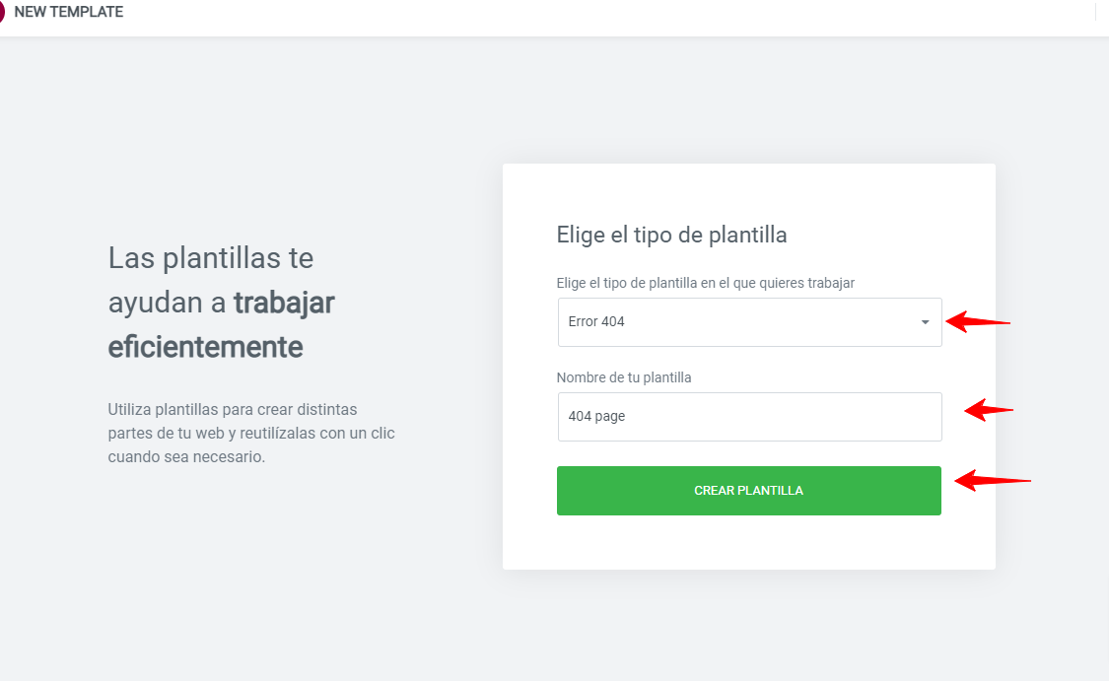
Task: Click the word 'reutilízalas' in the description
Action: point(278,433)
